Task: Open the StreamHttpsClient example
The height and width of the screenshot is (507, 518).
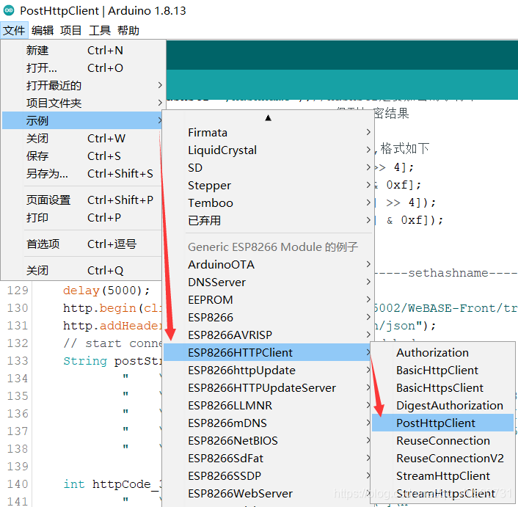Action: pos(442,494)
